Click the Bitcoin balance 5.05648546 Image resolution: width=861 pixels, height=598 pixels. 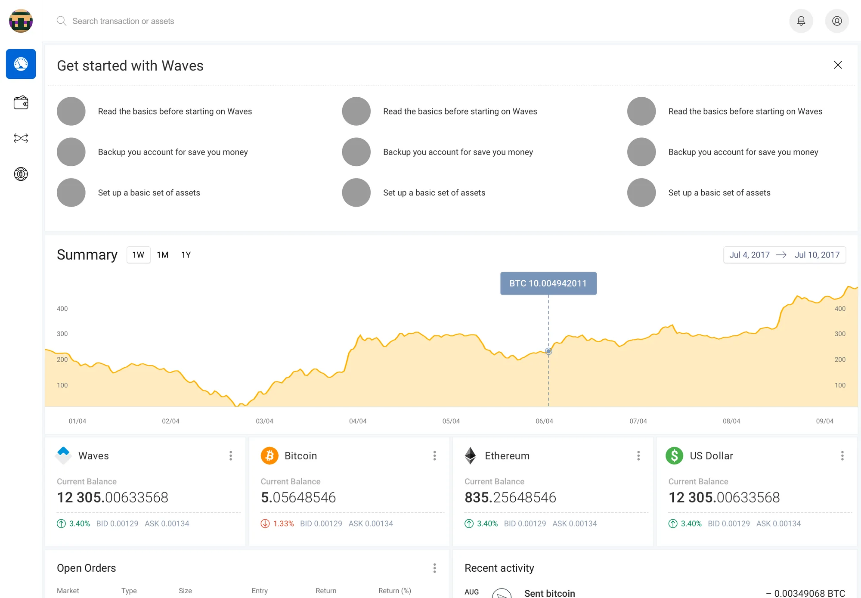pos(298,497)
